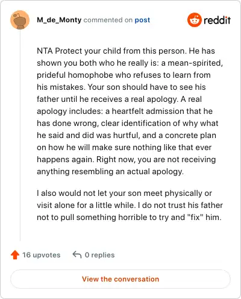
Task: Click the View the conversation button
Action: pos(120,279)
